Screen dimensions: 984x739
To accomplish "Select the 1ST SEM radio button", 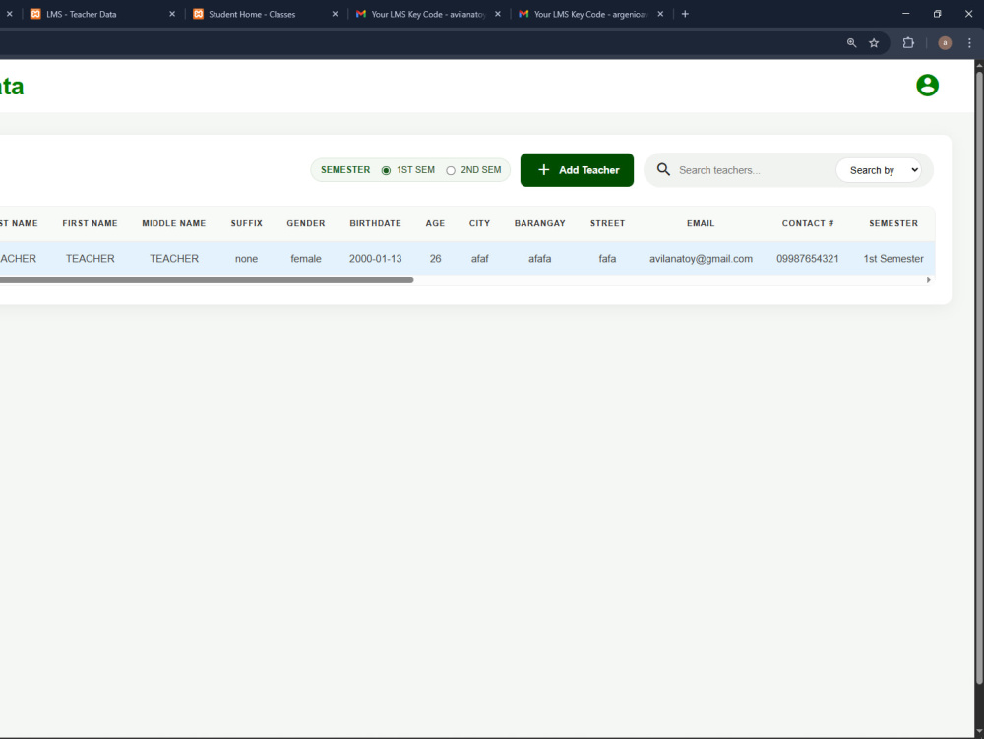I will pyautogui.click(x=386, y=170).
